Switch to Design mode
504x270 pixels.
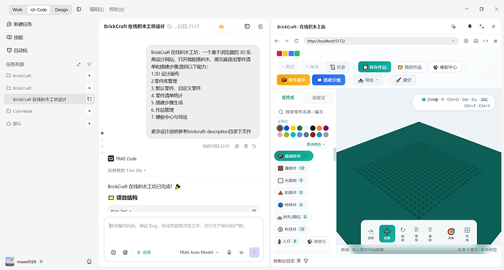click(x=61, y=9)
